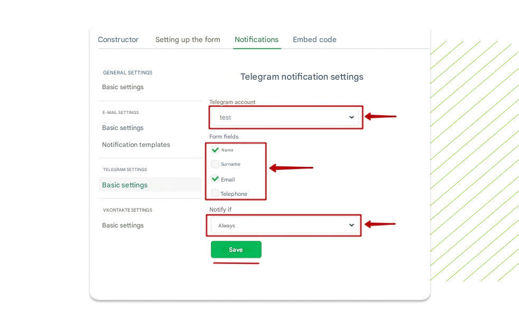Open Basic settings under VKontakte Settings
Image resolution: width=519 pixels, height=322 pixels.
pyautogui.click(x=123, y=225)
